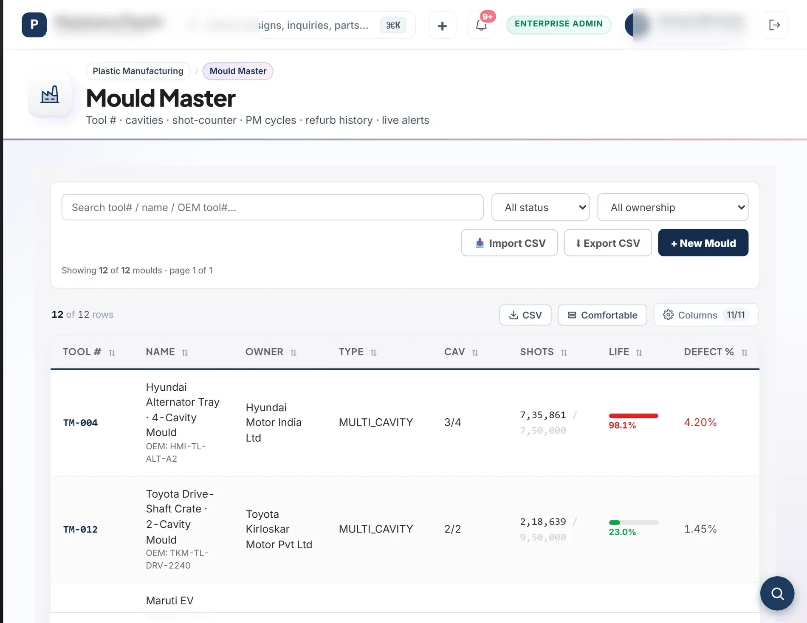The height and width of the screenshot is (623, 807).
Task: Open tool TM-004
Action: [80, 423]
